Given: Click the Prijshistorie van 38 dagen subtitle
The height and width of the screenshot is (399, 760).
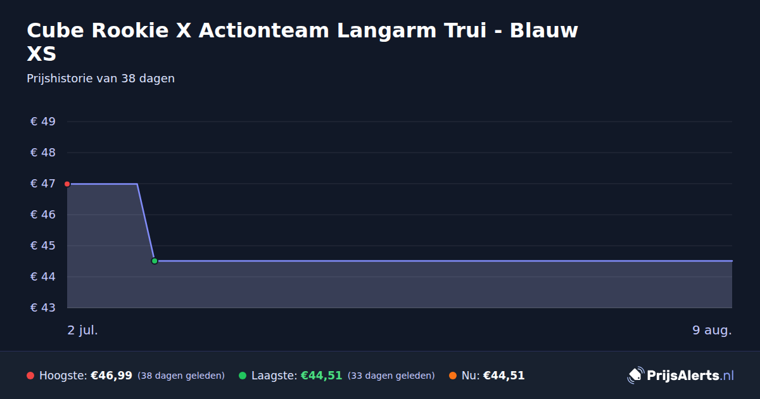Looking at the screenshot, I should (101, 79).
